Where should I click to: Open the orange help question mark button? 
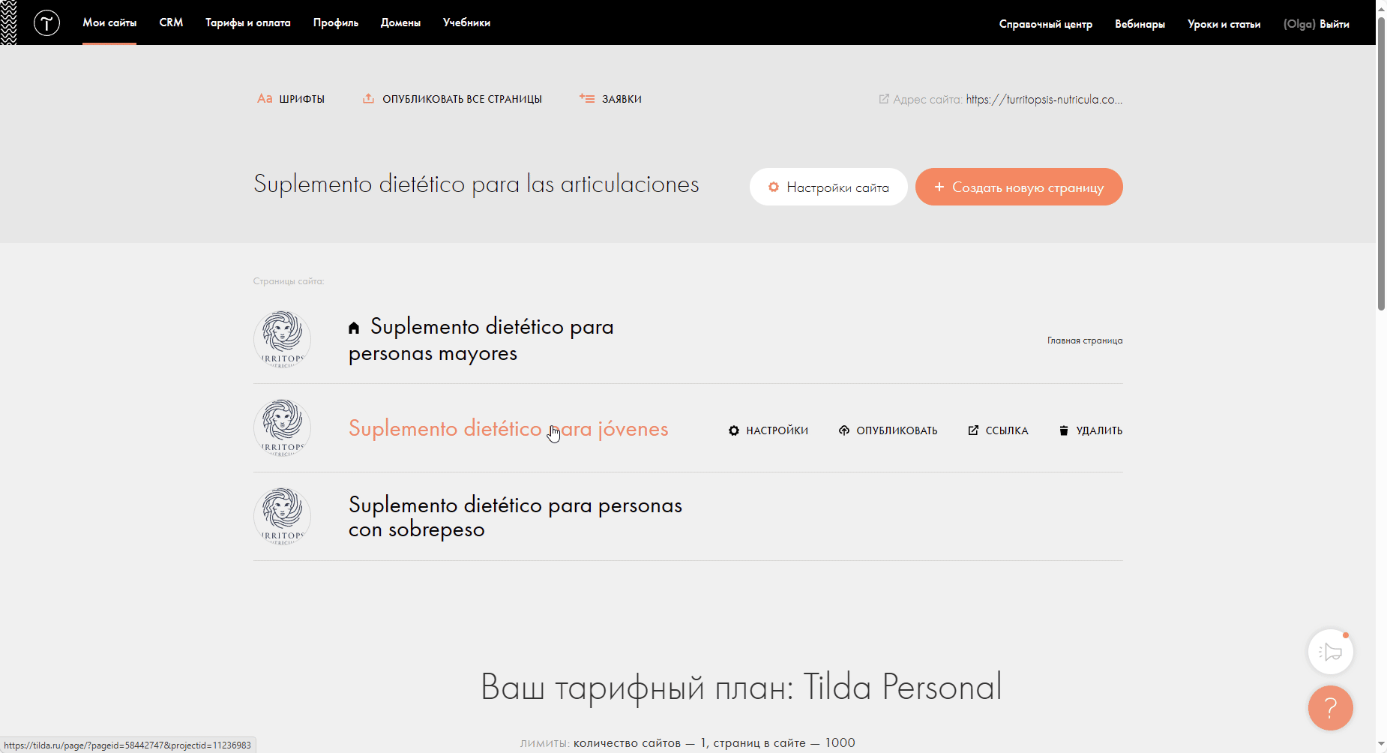[x=1330, y=707]
